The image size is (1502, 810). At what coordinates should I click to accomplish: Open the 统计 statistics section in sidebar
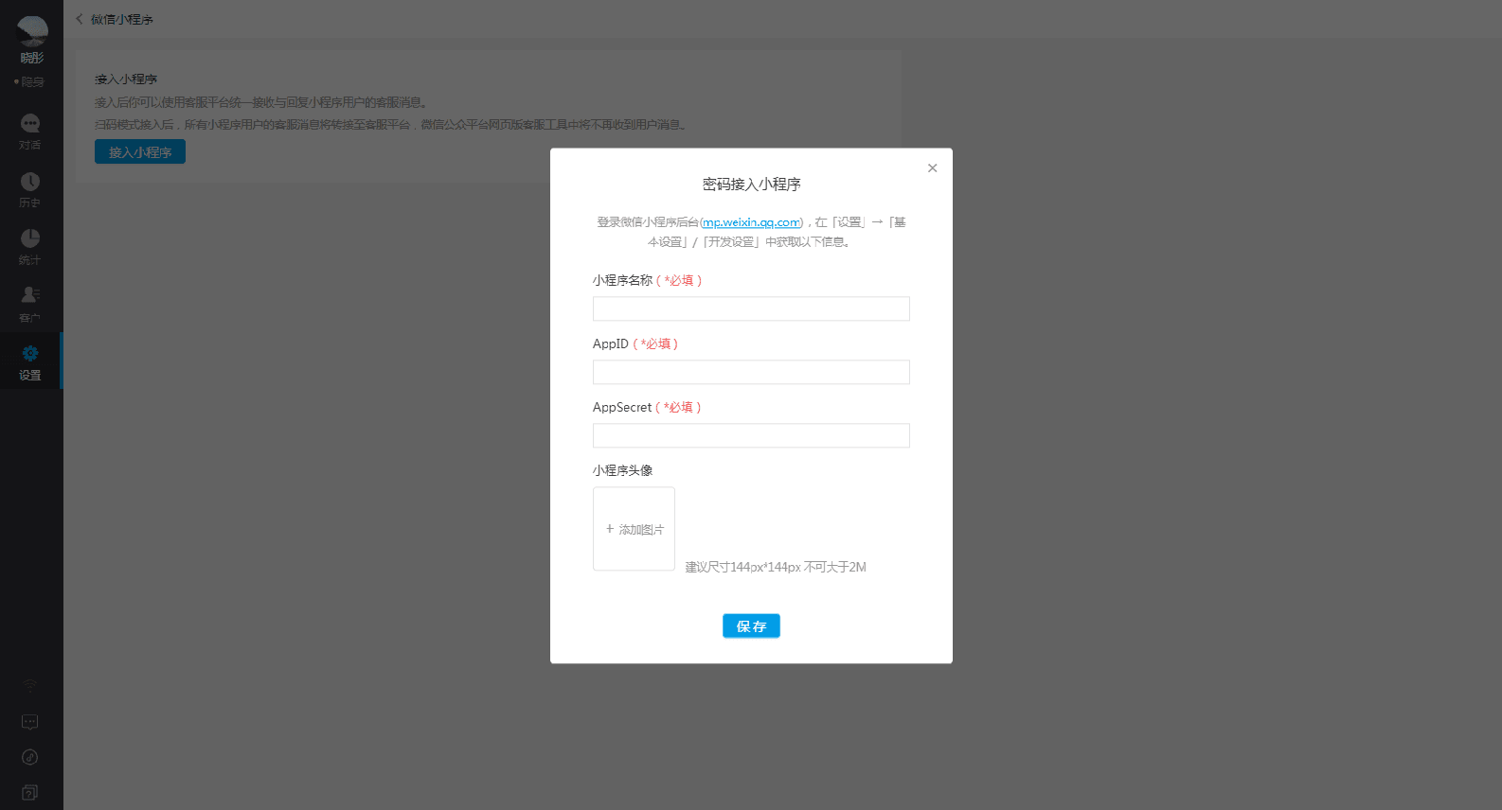coord(30,246)
